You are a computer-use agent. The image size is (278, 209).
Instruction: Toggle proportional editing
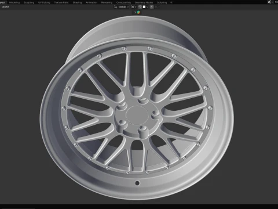(x=152, y=7)
